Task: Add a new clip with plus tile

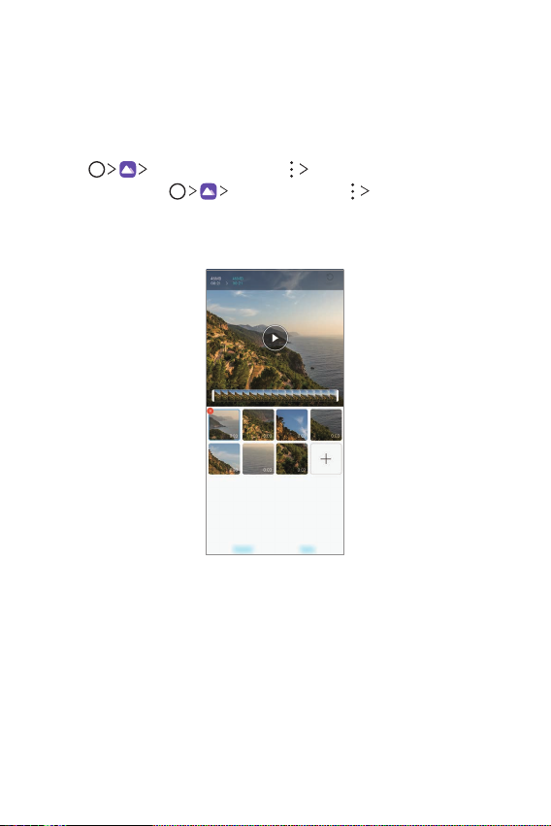Action: click(326, 459)
